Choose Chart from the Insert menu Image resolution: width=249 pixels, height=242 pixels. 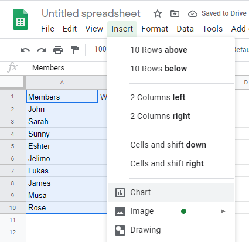click(x=171, y=193)
